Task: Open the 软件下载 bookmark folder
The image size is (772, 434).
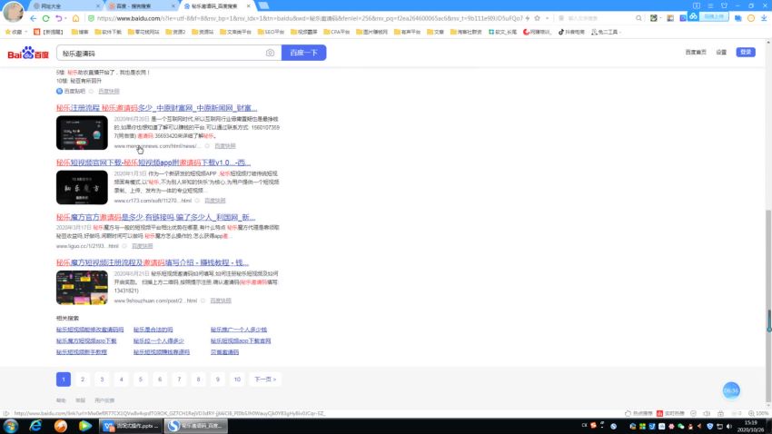Action: click(x=108, y=32)
